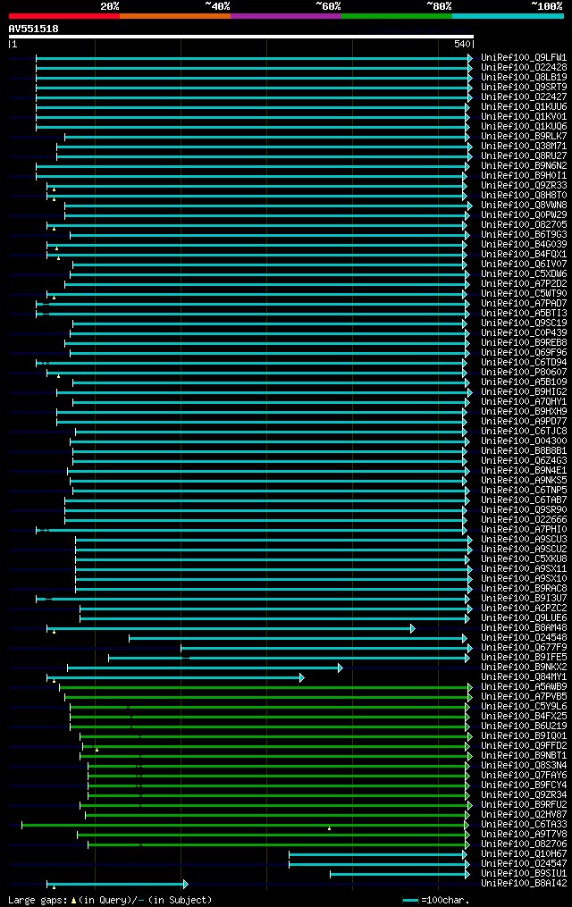The image size is (572, 907).
Task: Open the UniRef100_Q8VWN8 entry
Action: click(x=524, y=206)
